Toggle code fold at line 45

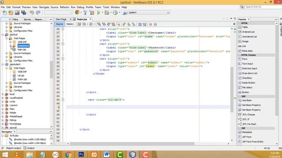(x=63, y=100)
